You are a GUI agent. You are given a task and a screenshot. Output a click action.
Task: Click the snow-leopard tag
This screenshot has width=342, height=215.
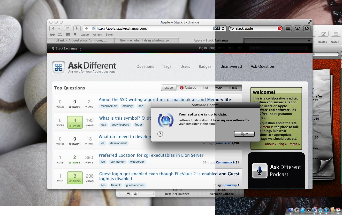[x=120, y=125]
